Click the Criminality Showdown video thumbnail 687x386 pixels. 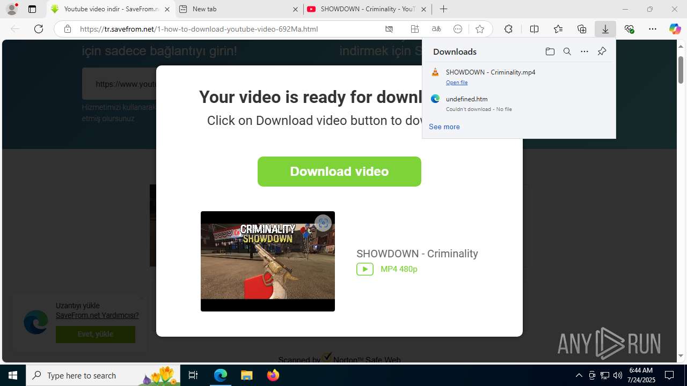pos(268,261)
